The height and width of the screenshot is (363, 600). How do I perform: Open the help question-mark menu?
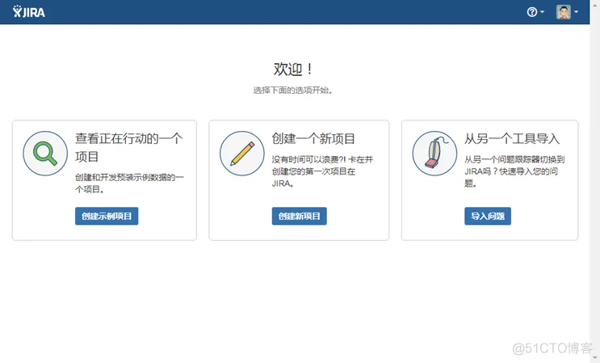535,12
